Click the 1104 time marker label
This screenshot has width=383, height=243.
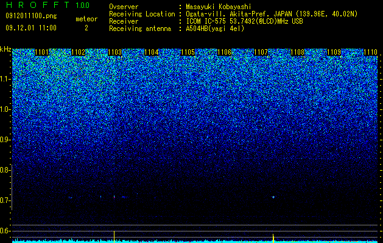(x=151, y=52)
